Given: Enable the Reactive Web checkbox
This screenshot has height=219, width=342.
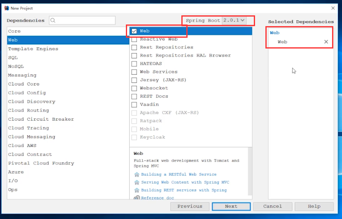Looking at the screenshot, I should pyautogui.click(x=134, y=39).
